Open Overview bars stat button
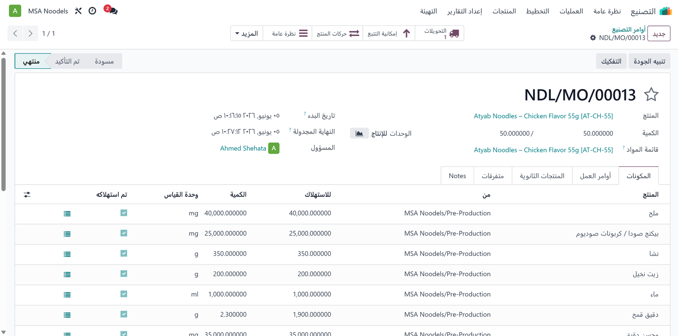The image size is (678, 336). click(288, 34)
